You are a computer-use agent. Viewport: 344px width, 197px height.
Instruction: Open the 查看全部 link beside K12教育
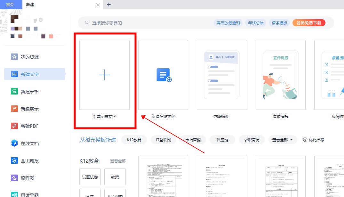pyautogui.click(x=118, y=161)
